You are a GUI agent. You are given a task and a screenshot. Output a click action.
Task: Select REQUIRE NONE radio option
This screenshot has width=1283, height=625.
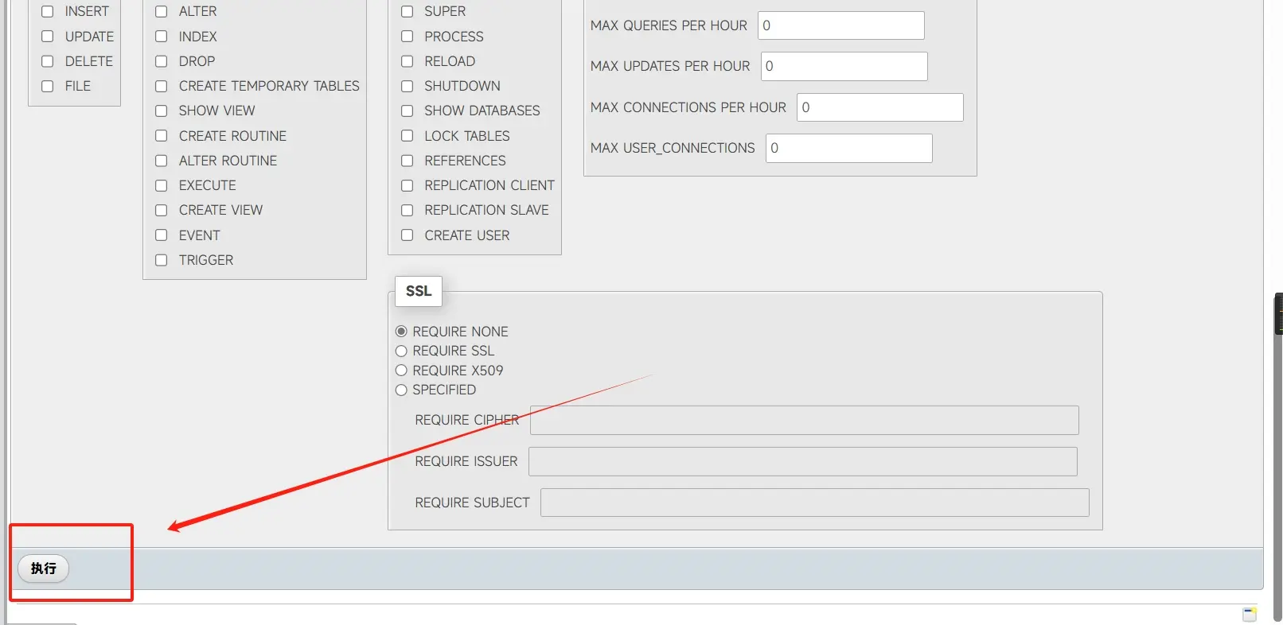pyautogui.click(x=401, y=332)
